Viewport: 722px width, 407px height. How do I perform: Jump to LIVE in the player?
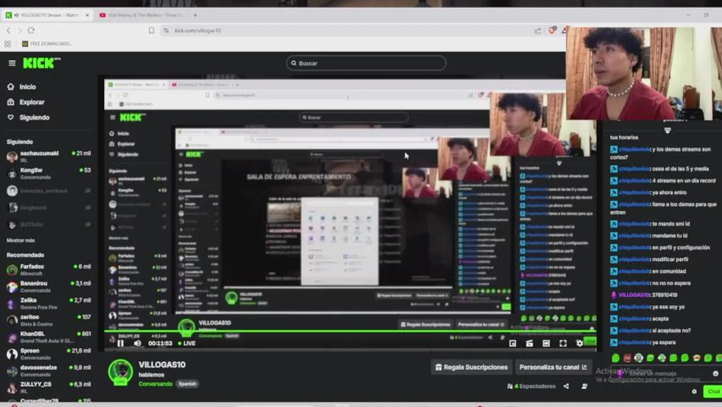pyautogui.click(x=187, y=343)
